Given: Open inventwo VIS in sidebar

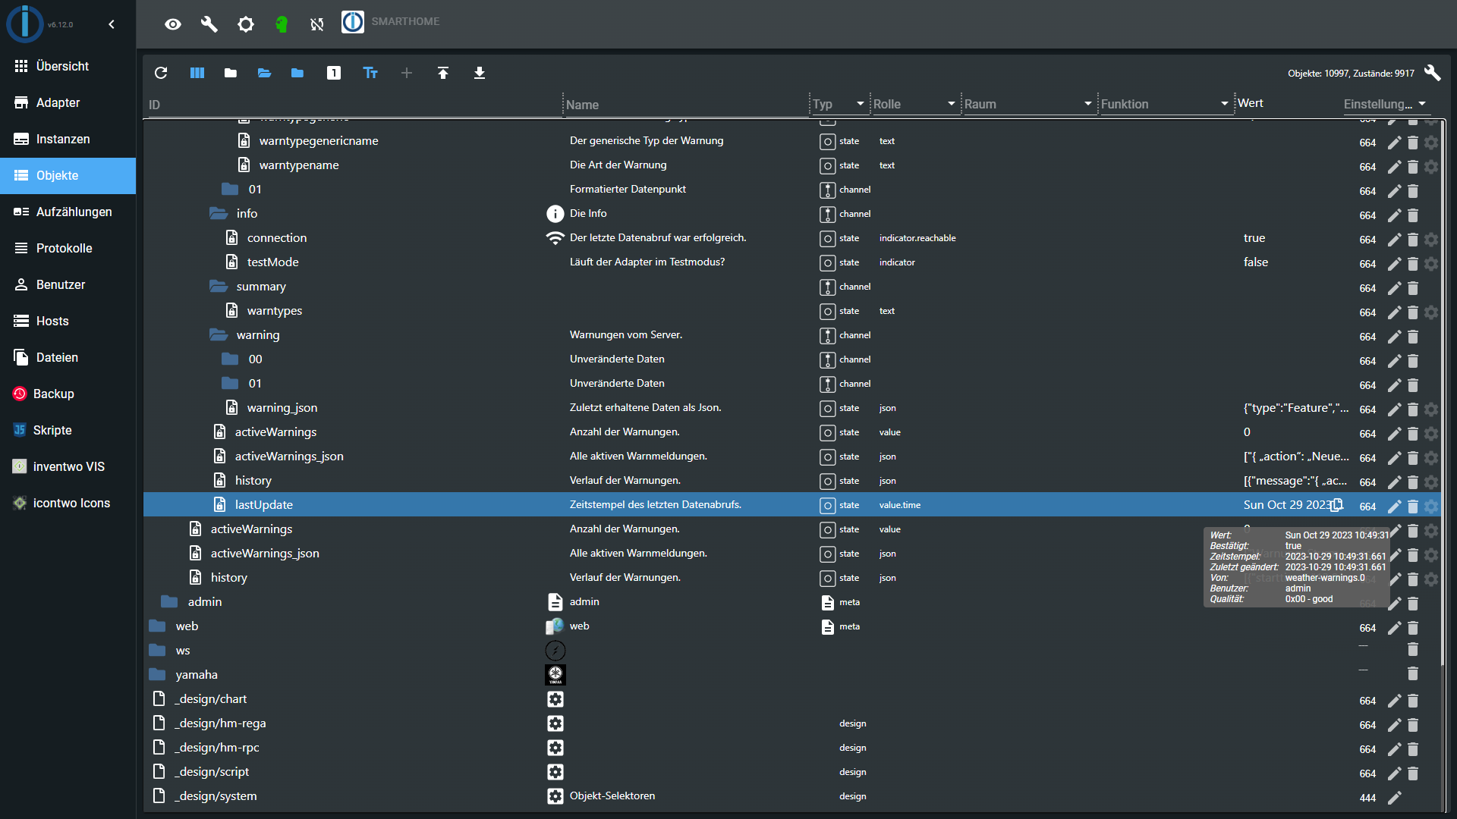Looking at the screenshot, I should pos(68,466).
